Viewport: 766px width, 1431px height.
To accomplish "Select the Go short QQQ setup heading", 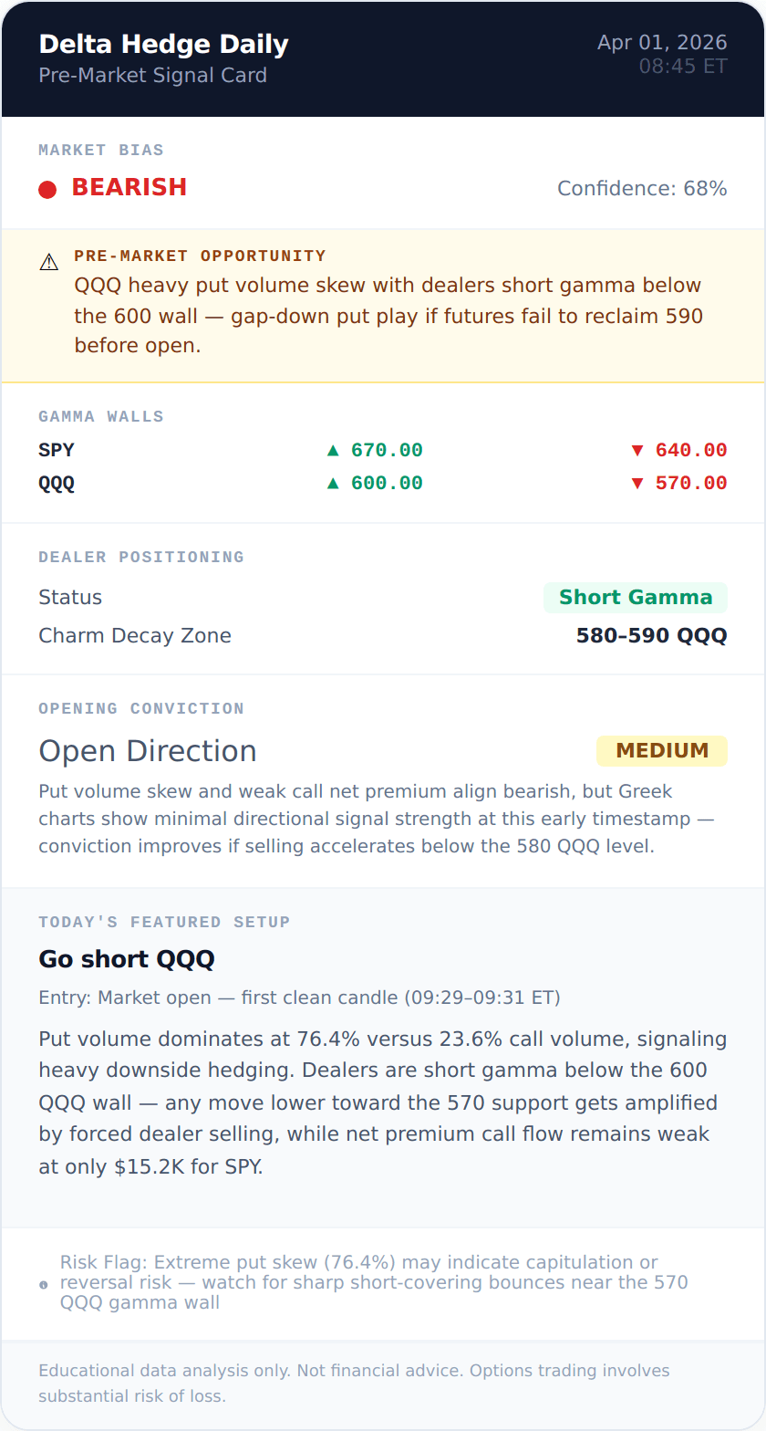I will tap(127, 959).
